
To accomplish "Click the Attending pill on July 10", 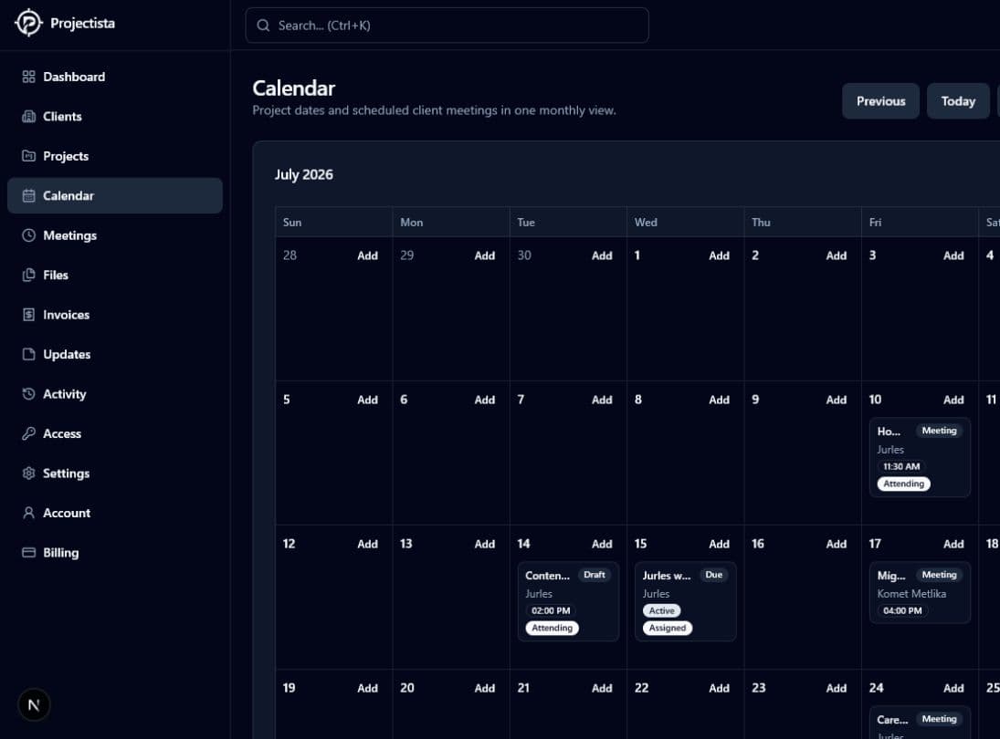I will tap(904, 484).
